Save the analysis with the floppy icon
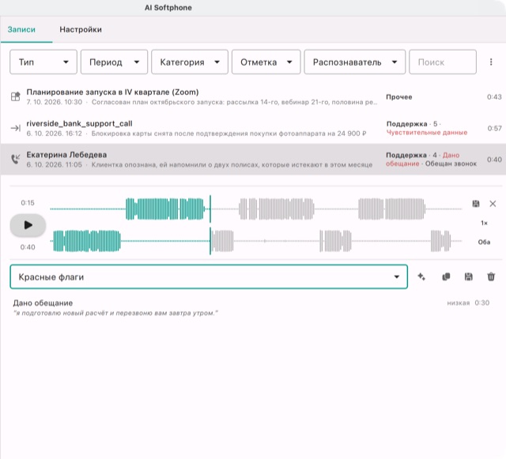506x459 pixels. [469, 277]
